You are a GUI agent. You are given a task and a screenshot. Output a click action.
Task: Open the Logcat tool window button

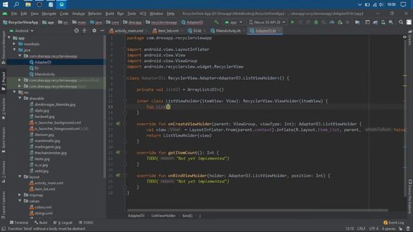coord(63,222)
